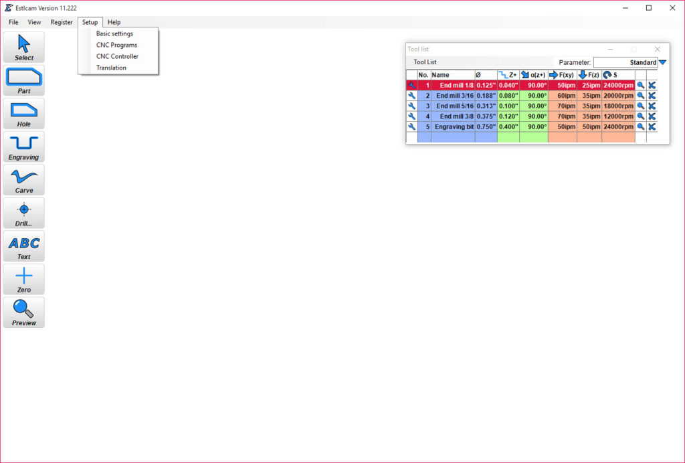Image resolution: width=685 pixels, height=463 pixels.
Task: Open the File menu
Action: (x=13, y=22)
